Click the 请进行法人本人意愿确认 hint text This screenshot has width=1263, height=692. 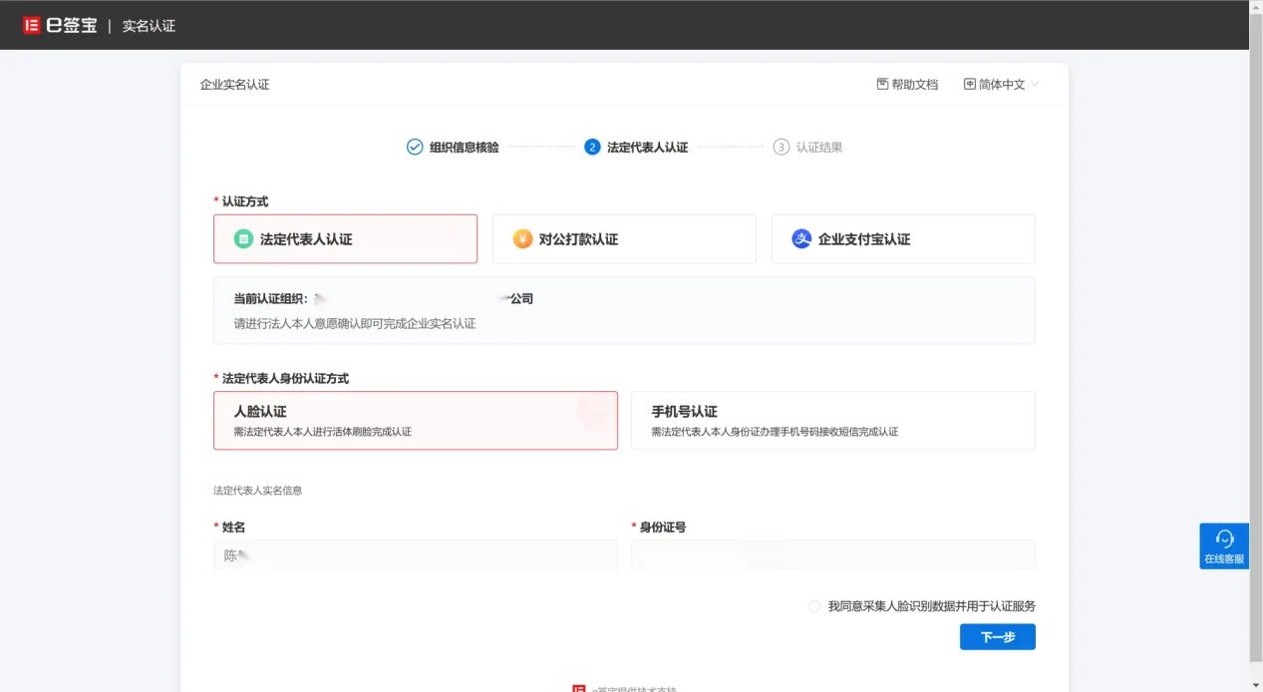pyautogui.click(x=355, y=323)
